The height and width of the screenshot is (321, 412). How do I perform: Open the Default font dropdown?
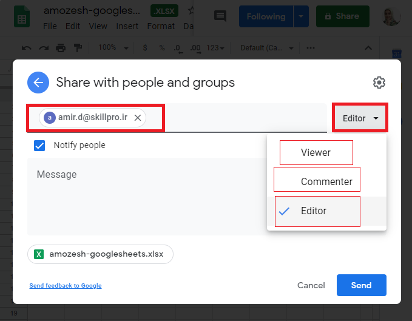pos(267,48)
